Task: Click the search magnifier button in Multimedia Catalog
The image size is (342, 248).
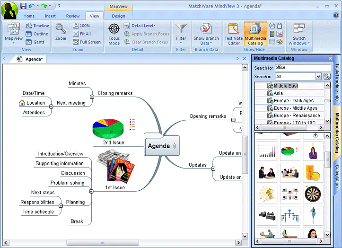Action: (x=327, y=76)
